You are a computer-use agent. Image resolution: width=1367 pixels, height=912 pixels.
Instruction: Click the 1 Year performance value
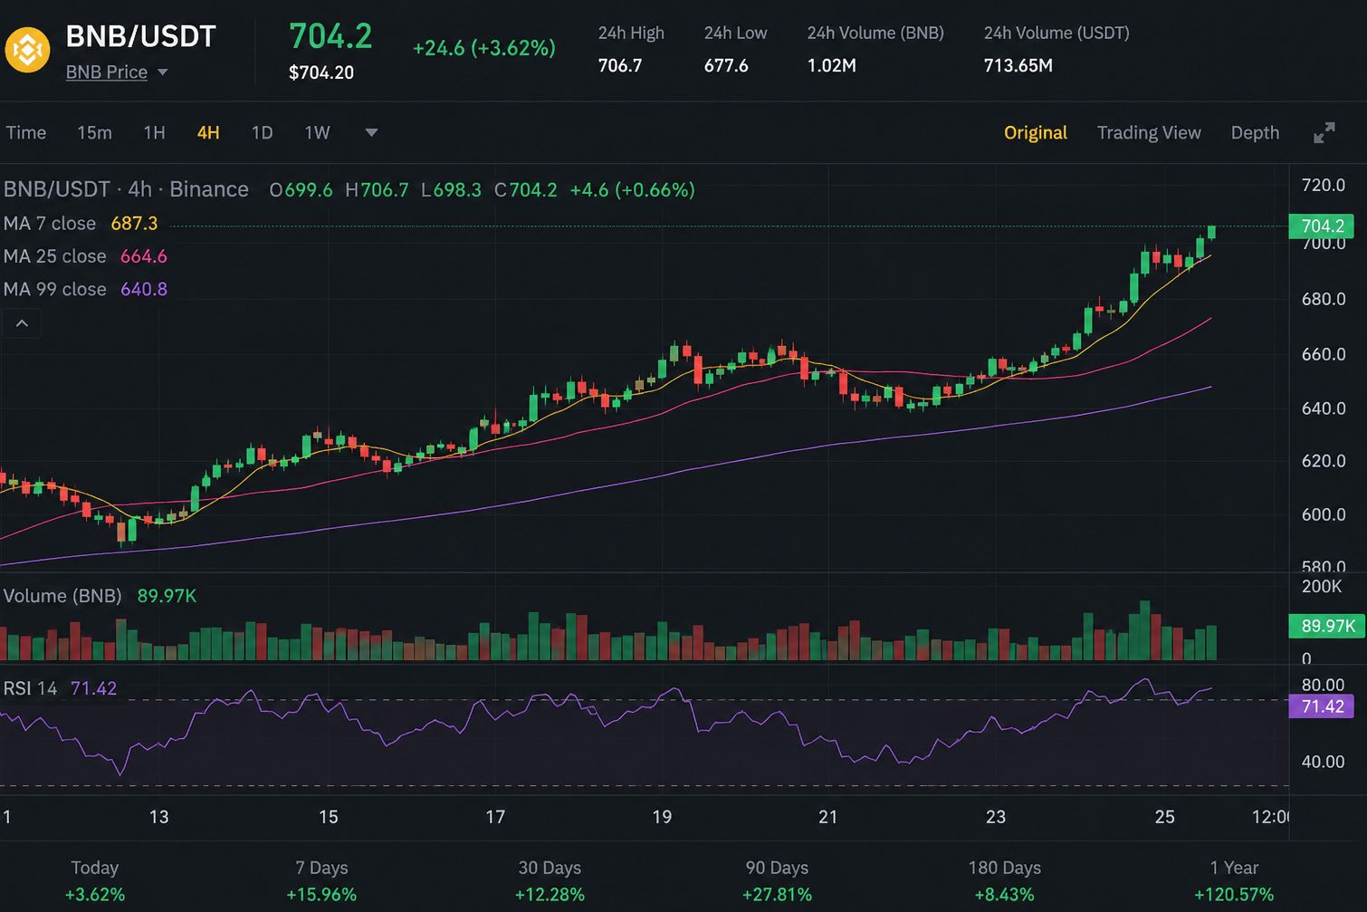pos(1234,895)
